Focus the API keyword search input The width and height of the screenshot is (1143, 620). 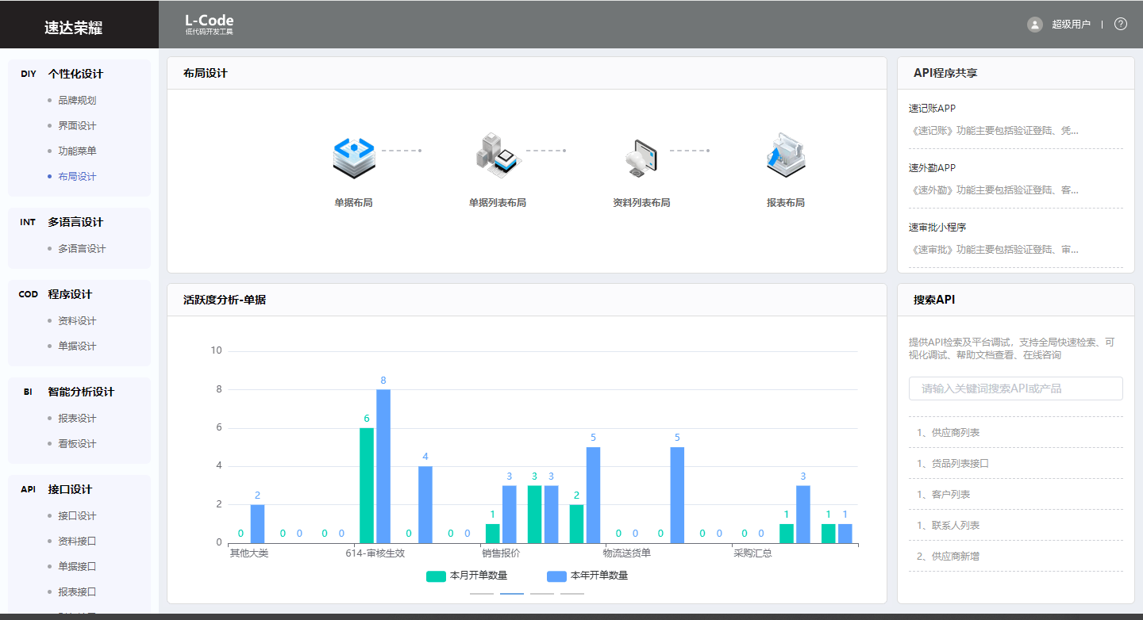pos(1015,388)
